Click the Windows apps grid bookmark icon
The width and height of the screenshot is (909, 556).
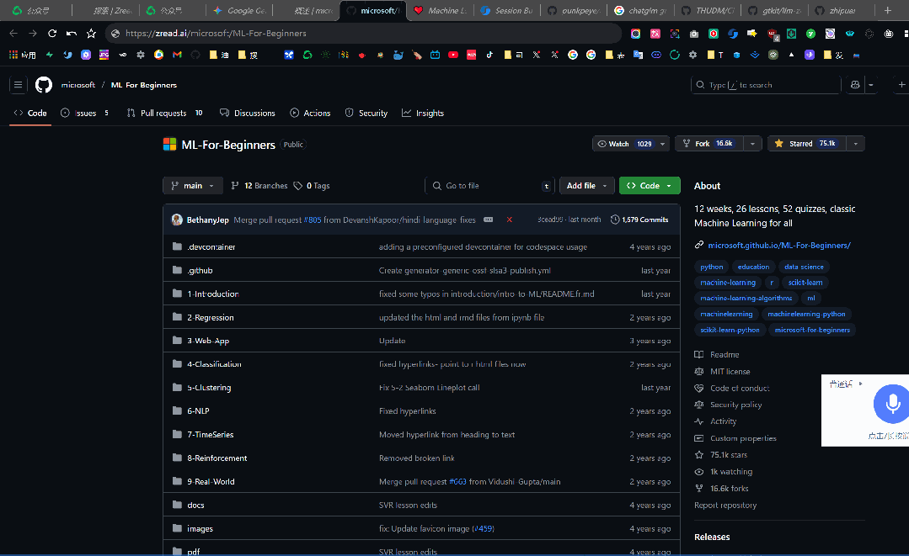(13, 55)
